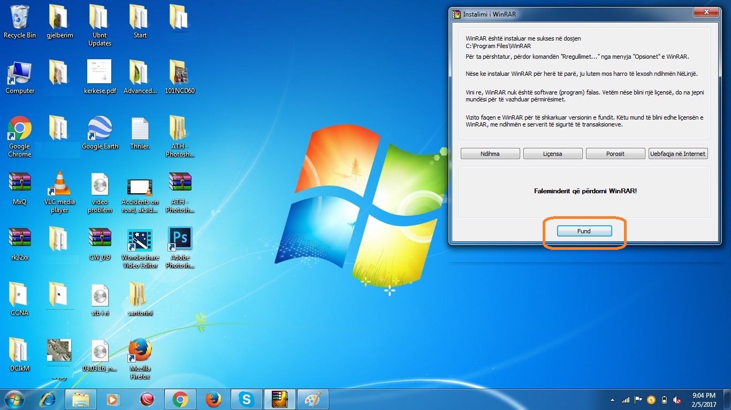This screenshot has height=410, width=731.
Task: Select the DCIkM folder
Action: point(20,354)
